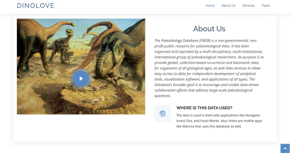
Task: Click the Paleobiology Database description paragraph
Action: (209, 68)
